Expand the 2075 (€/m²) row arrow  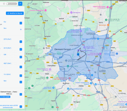[x=21, y=42]
